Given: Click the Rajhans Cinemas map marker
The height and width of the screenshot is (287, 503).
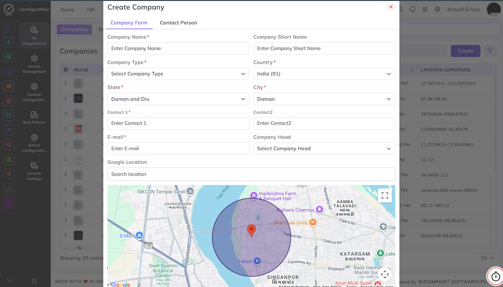Looking at the screenshot, I should pos(320,209).
